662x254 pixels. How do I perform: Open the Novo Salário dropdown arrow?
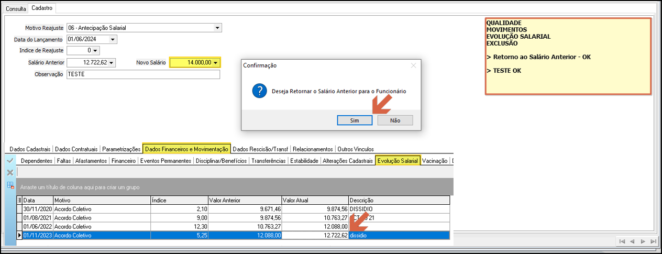[216, 63]
